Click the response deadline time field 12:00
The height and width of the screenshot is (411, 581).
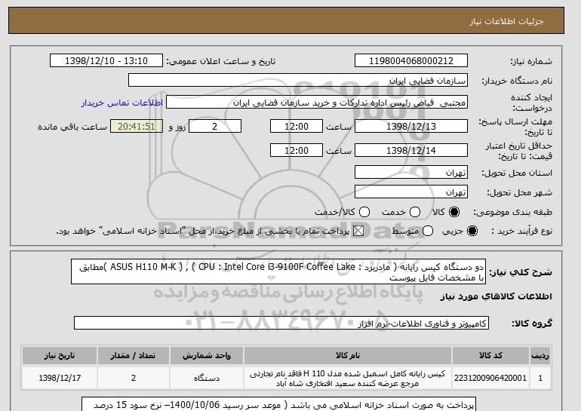click(297, 126)
